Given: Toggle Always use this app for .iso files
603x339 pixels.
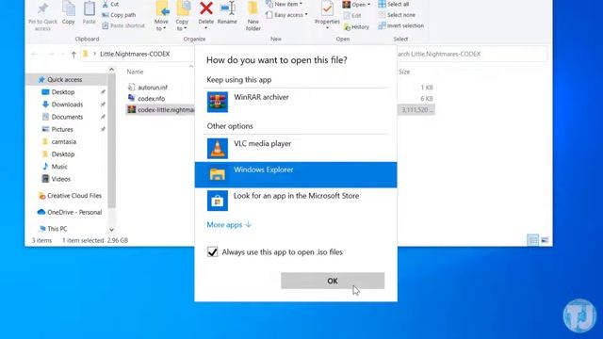Looking at the screenshot, I should click(212, 252).
